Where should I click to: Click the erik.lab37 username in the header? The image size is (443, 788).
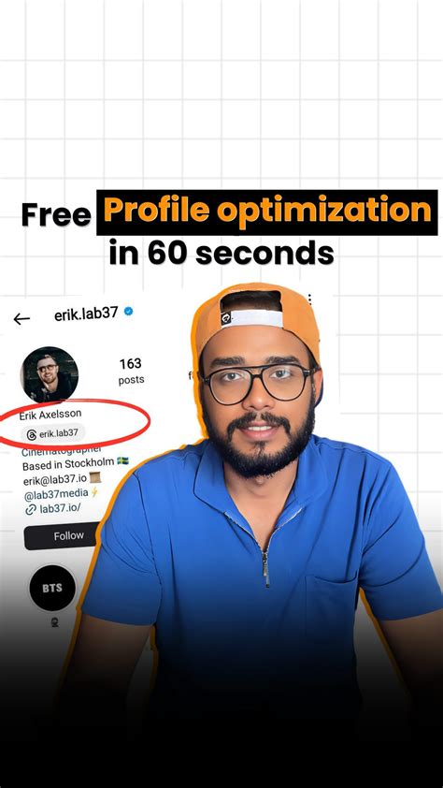[x=86, y=314]
